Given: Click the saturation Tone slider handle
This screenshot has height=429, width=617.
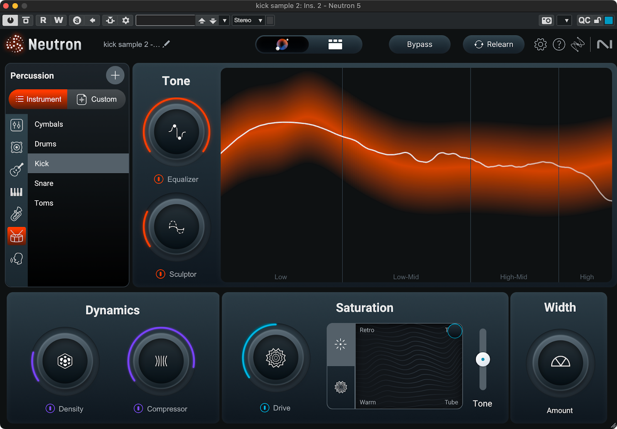Looking at the screenshot, I should (x=482, y=359).
